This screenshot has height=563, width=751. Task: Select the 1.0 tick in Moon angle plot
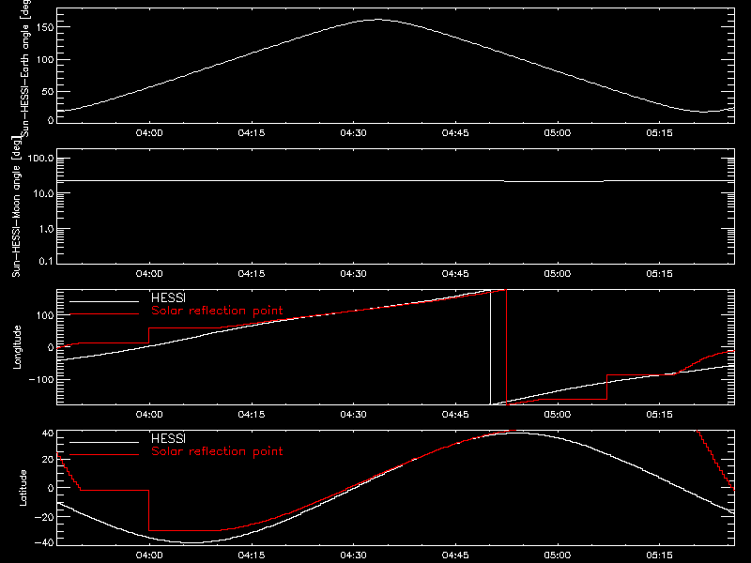(x=46, y=229)
